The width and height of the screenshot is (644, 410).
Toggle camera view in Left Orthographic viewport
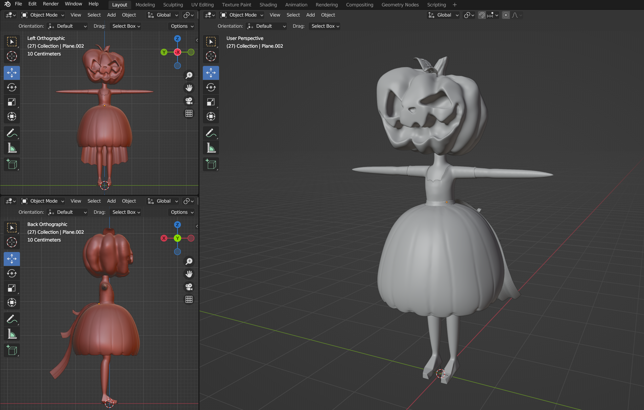click(x=189, y=101)
